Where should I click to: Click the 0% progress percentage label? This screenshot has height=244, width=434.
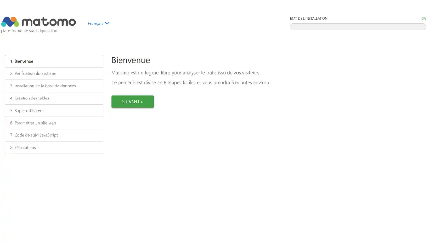(424, 19)
